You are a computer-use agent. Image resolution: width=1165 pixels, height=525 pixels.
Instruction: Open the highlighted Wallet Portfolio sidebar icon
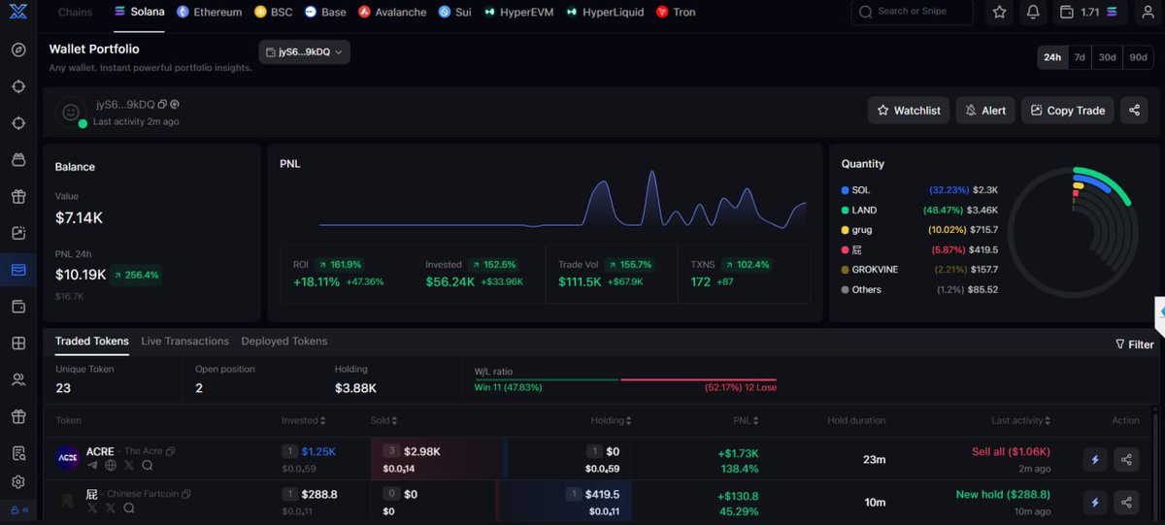click(x=18, y=270)
